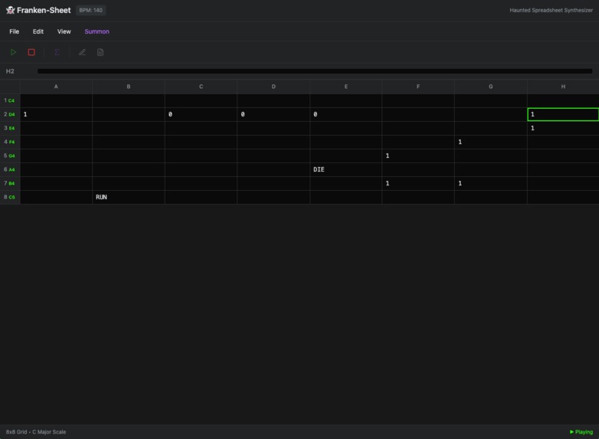
Task: Click the 8x8 Grid C Major Scale status
Action: tap(36, 432)
